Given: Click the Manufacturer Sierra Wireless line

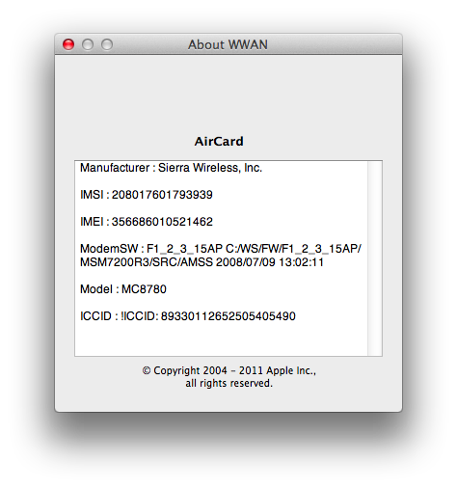Looking at the screenshot, I should point(171,168).
